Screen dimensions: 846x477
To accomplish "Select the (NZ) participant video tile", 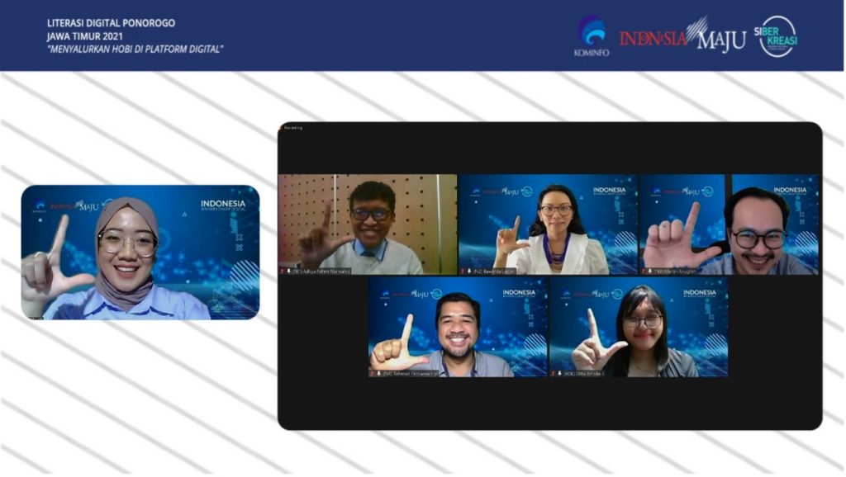I will click(x=548, y=223).
